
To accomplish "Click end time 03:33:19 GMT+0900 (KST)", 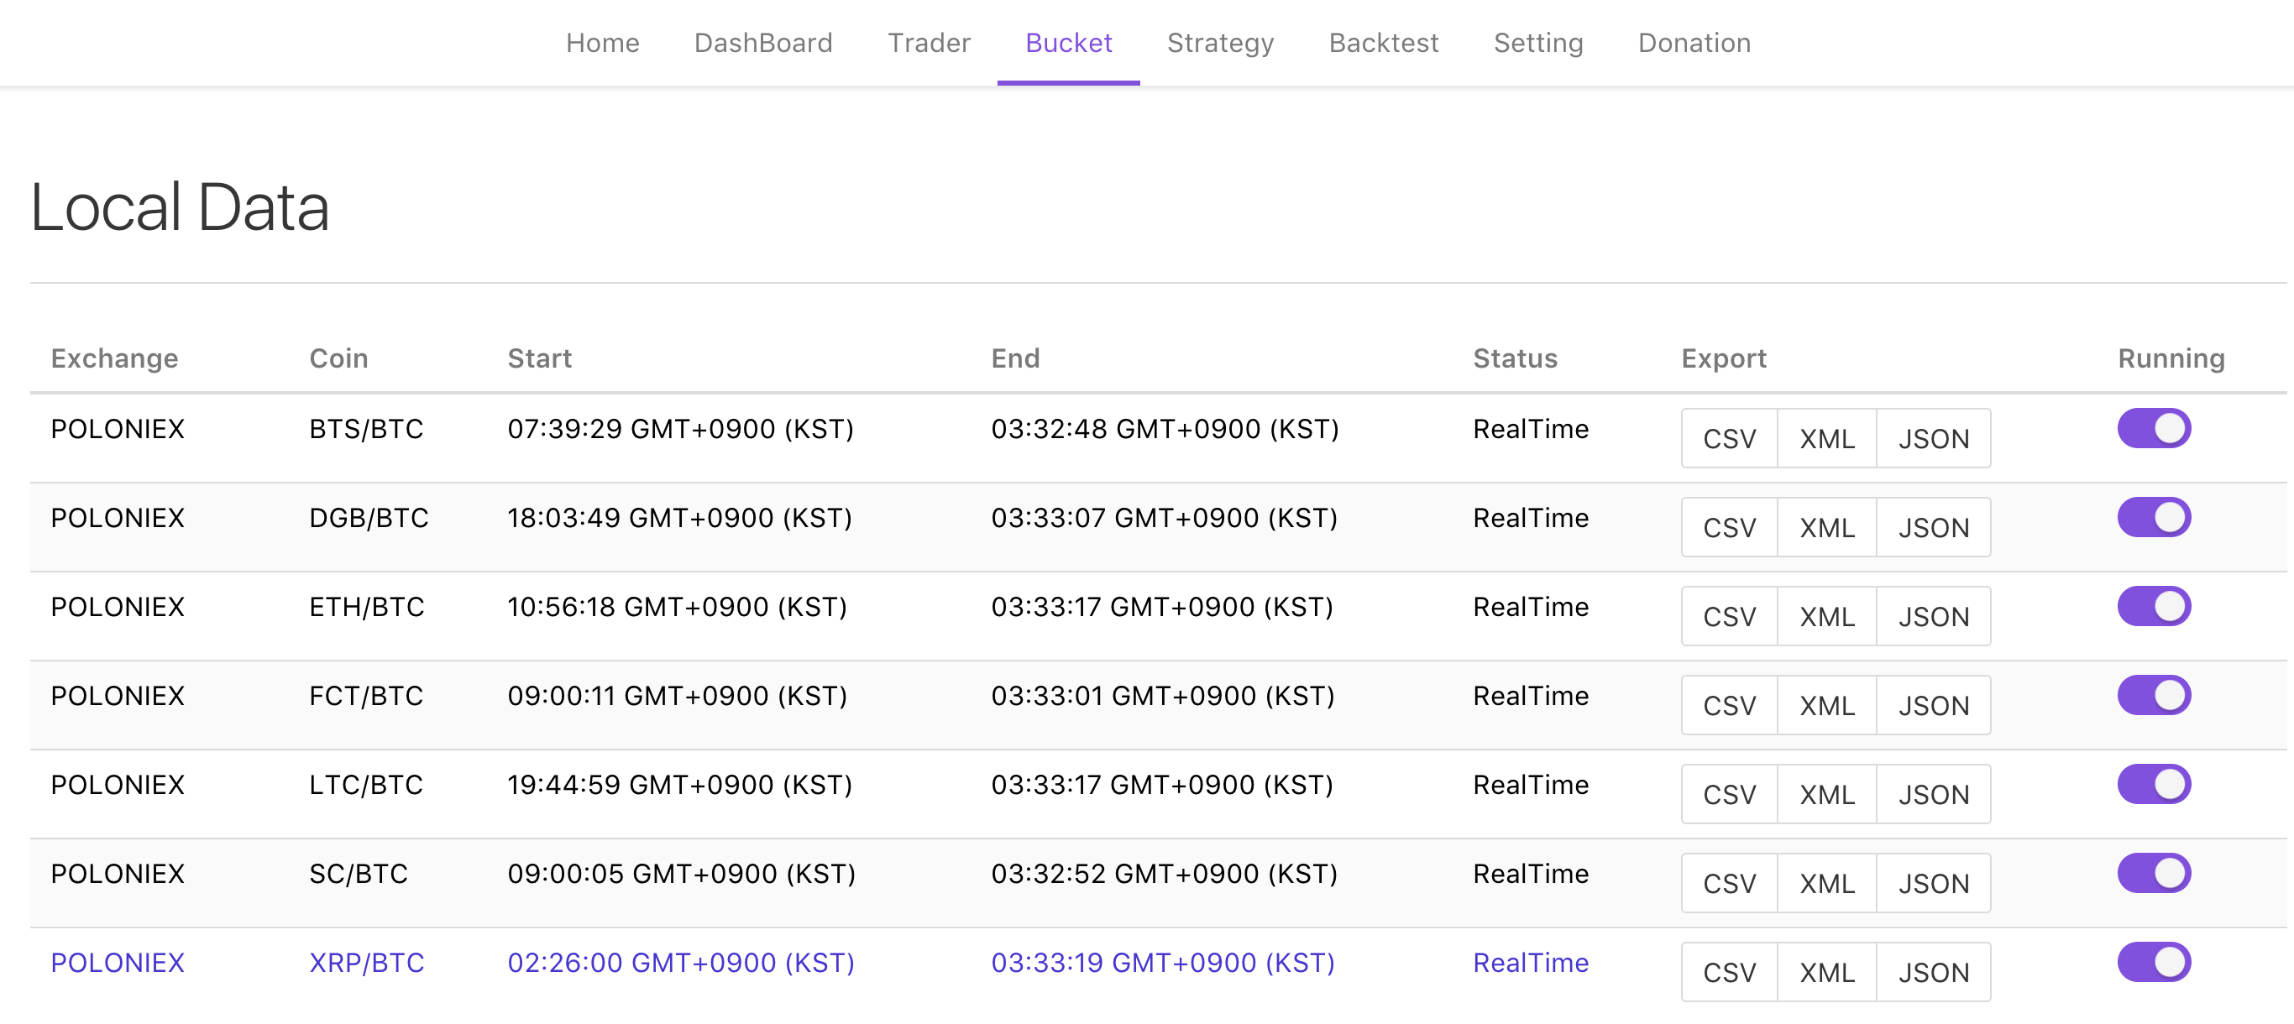I will tap(1162, 963).
